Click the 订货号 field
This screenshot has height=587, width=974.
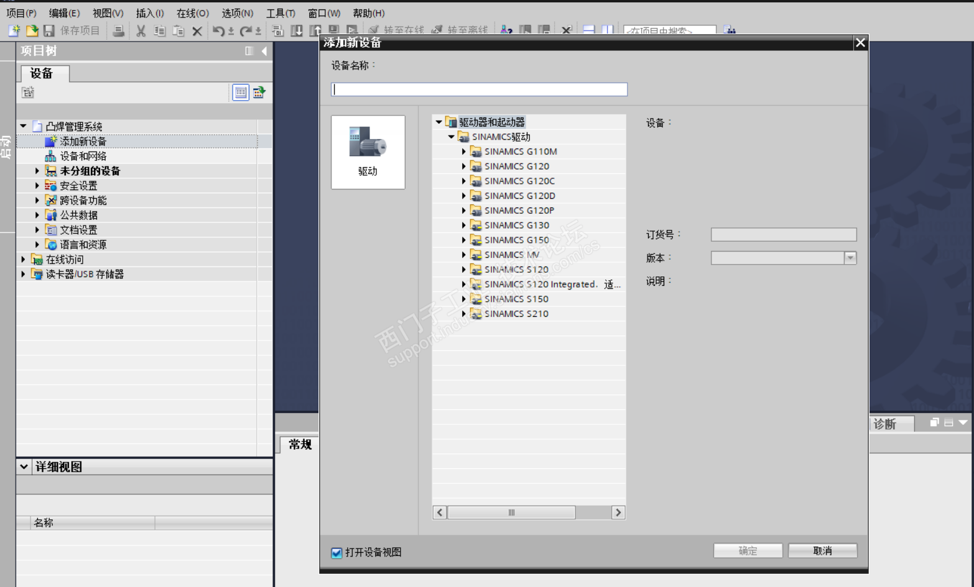pos(784,235)
